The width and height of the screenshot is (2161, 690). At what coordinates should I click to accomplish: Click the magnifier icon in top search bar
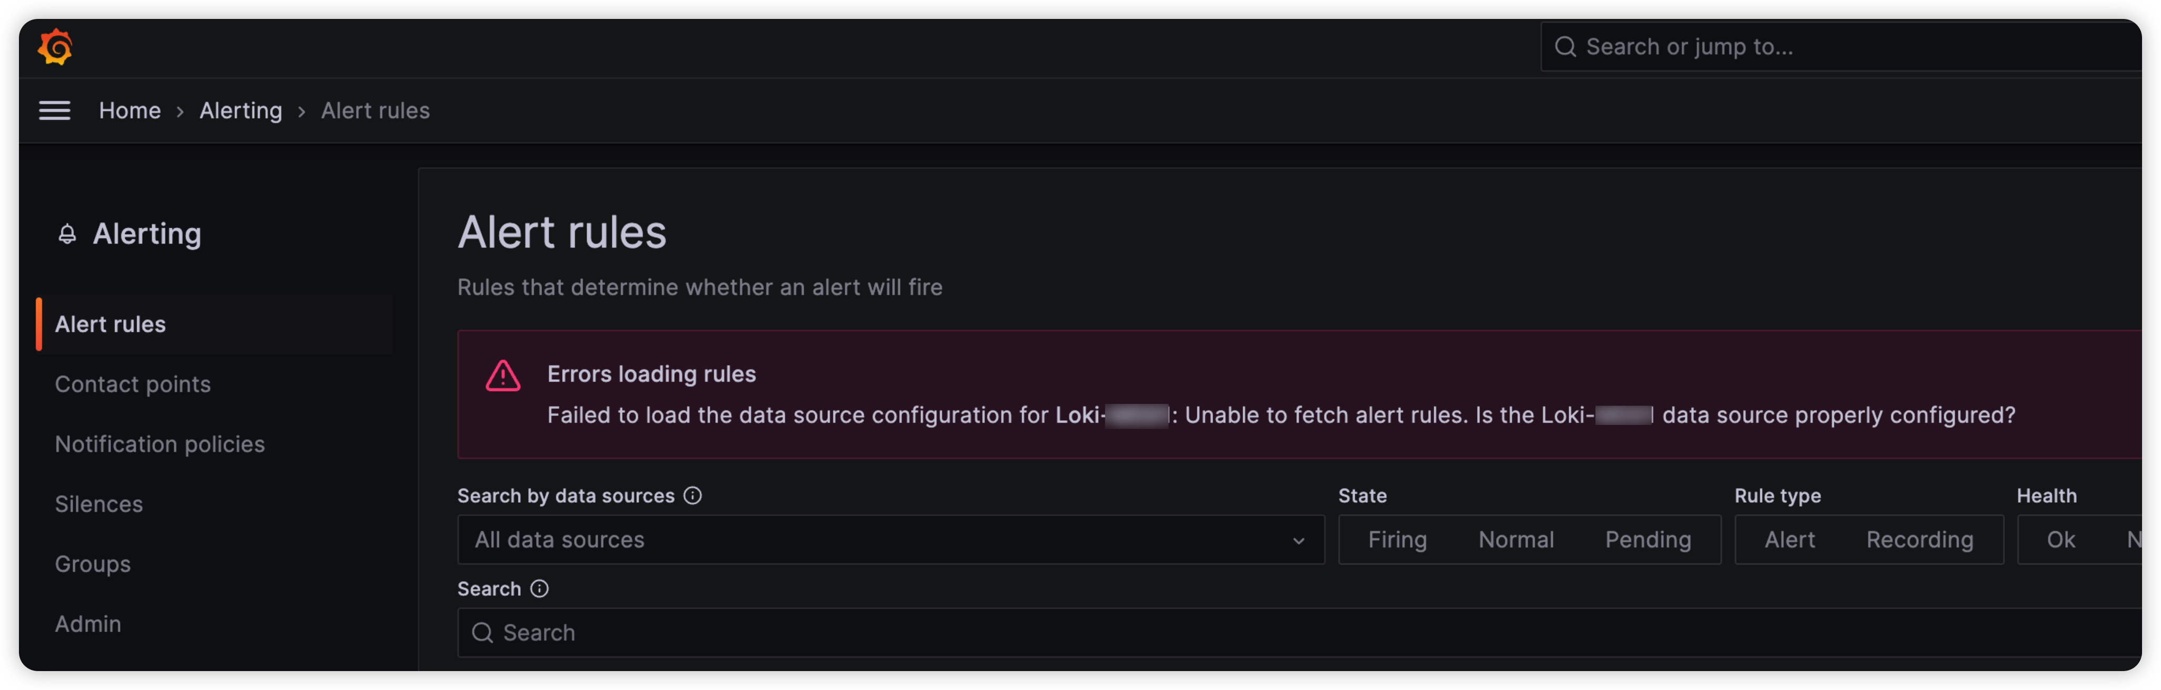point(1565,47)
